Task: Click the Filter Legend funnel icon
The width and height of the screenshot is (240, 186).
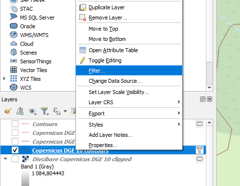Action: pyautogui.click(x=45, y=111)
